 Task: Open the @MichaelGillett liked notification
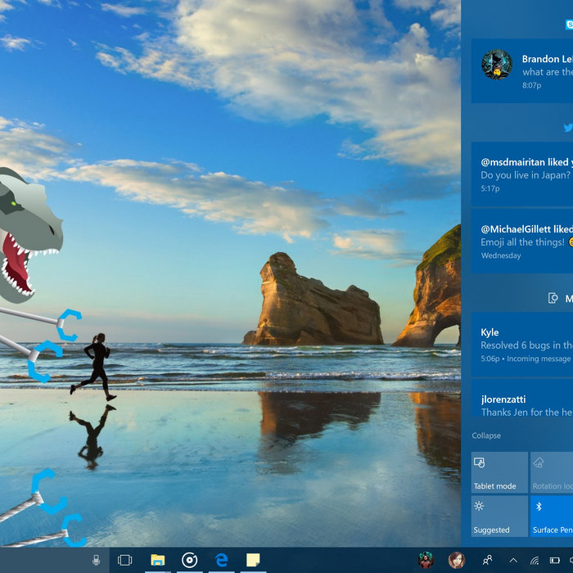pos(524,241)
